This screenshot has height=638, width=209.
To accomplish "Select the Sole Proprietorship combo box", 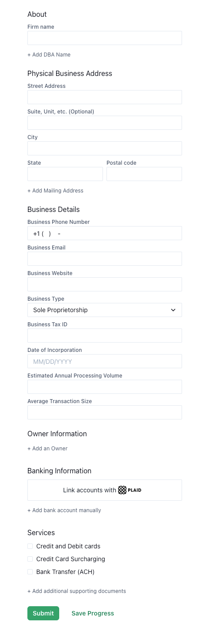I will [105, 310].
